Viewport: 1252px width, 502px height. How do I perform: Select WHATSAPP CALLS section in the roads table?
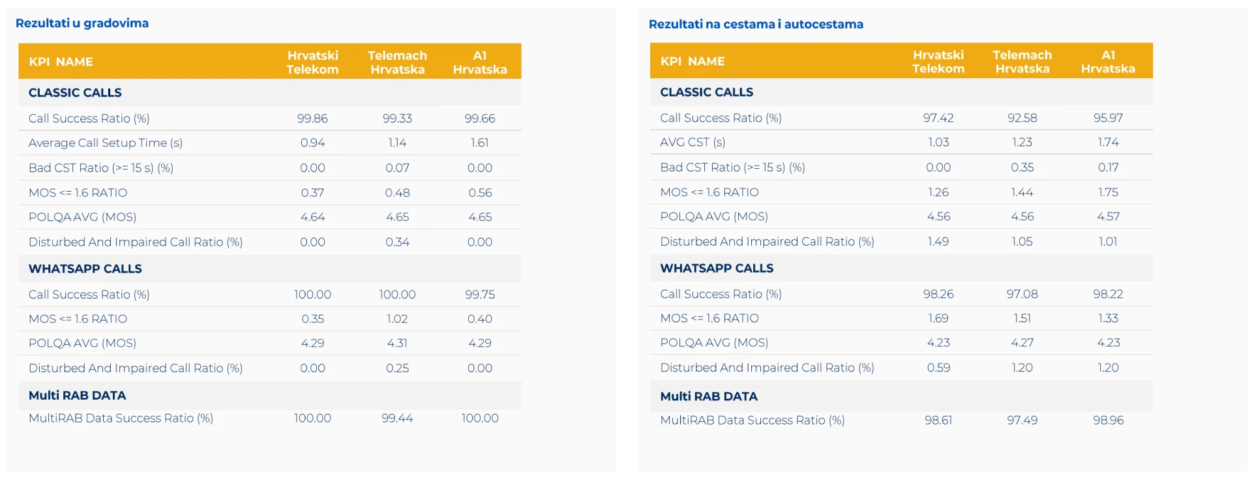pyautogui.click(x=717, y=268)
